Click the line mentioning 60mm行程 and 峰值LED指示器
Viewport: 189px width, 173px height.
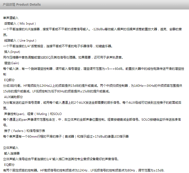(66, 137)
